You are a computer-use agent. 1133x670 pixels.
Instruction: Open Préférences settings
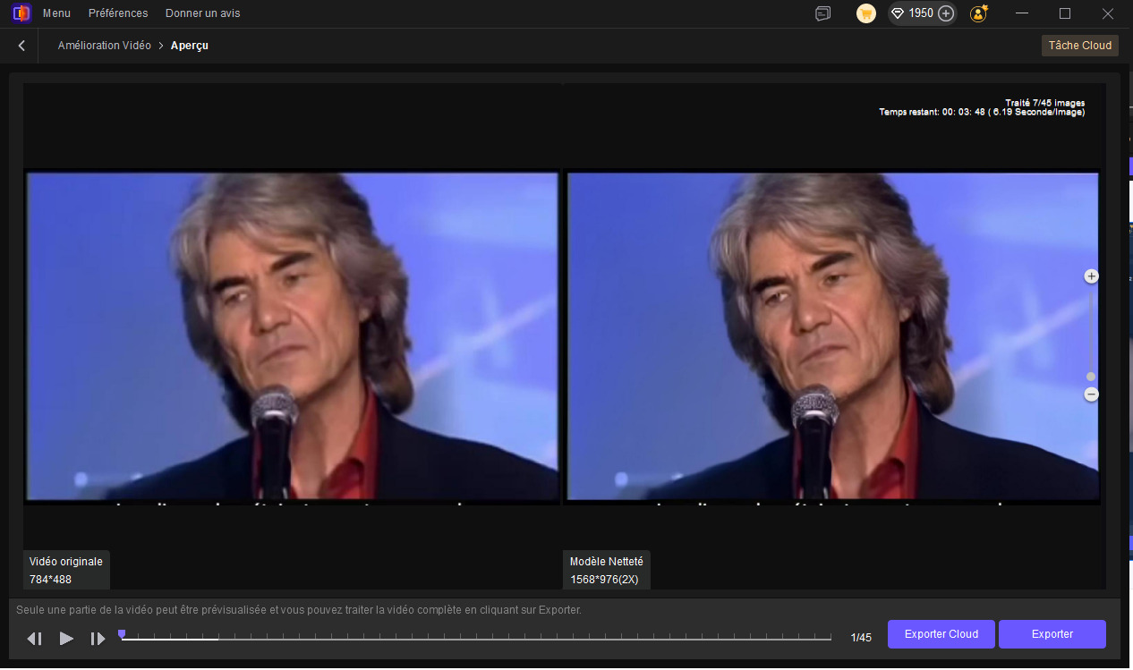click(x=118, y=13)
